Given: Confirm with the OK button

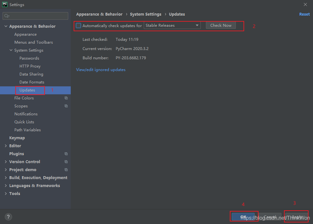Looking at the screenshot, I should (243, 217).
